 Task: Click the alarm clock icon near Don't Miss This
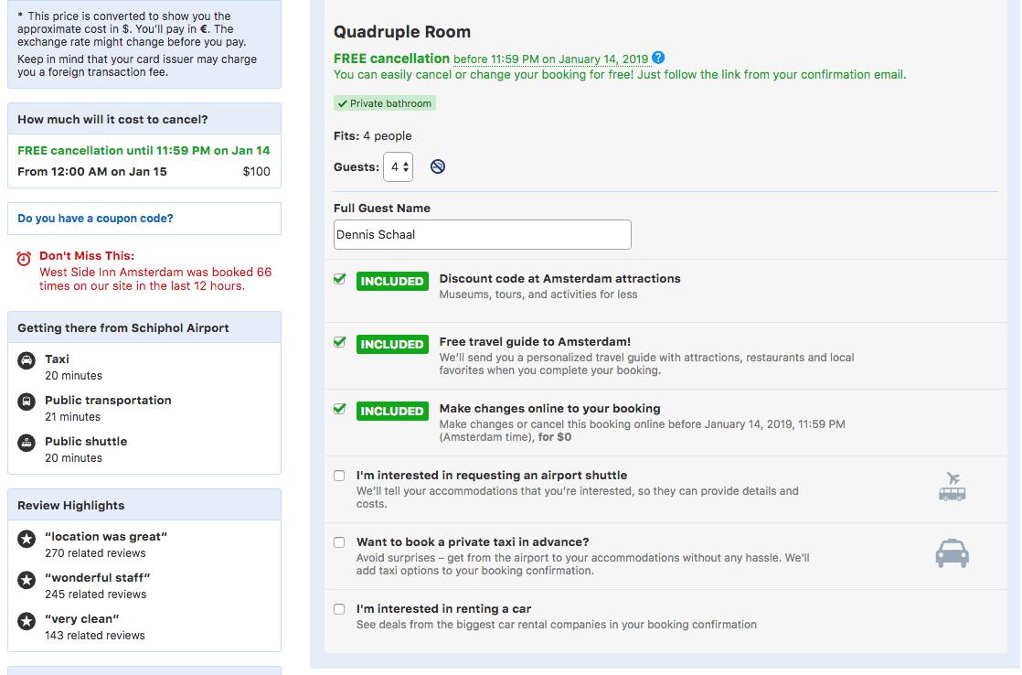click(25, 259)
